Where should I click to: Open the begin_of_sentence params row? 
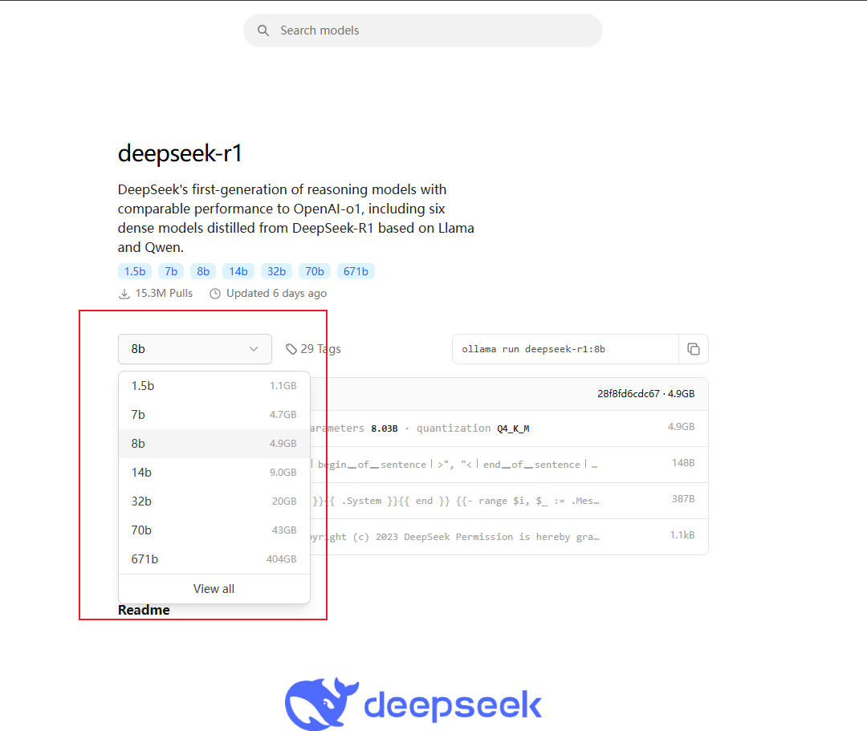click(509, 465)
